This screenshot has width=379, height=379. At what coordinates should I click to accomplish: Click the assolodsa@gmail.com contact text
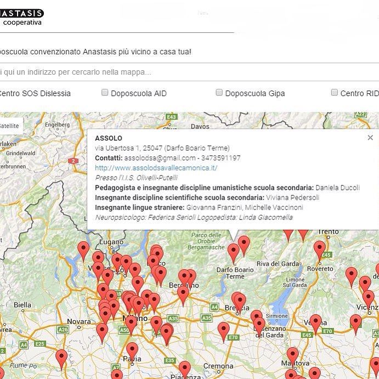click(160, 158)
